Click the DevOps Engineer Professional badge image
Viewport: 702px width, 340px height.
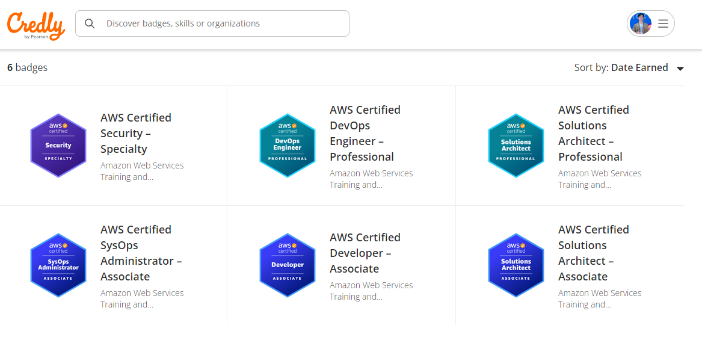coord(288,146)
